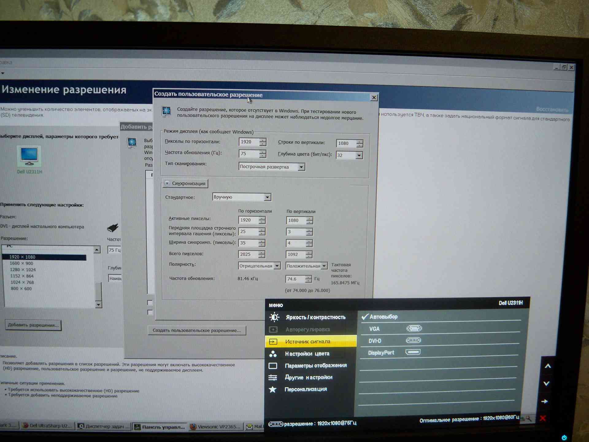
Task: Click the Создать пользовательское разрешение button
Action: (197, 330)
